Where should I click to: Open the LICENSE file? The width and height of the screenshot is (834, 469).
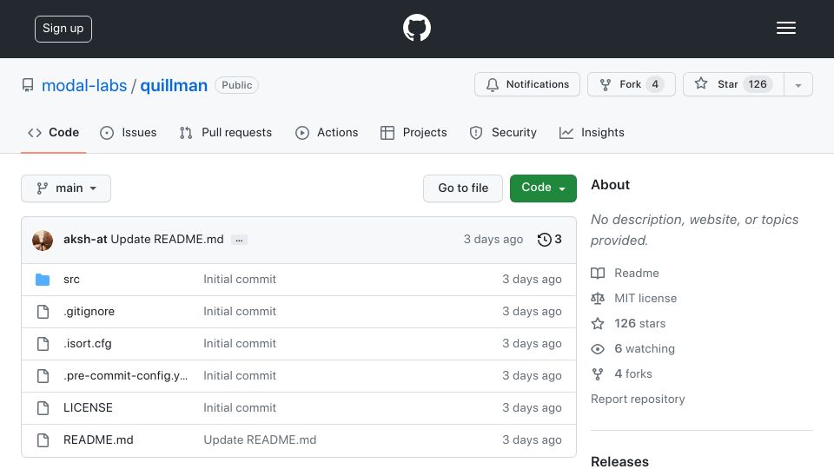88,408
